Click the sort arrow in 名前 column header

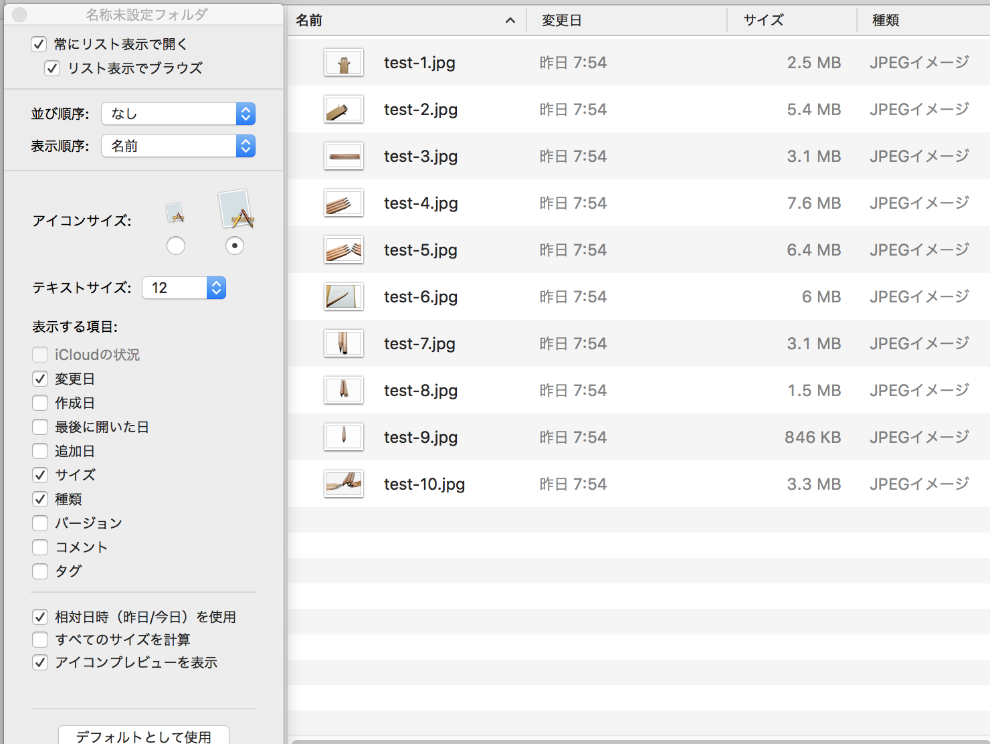[x=510, y=21]
